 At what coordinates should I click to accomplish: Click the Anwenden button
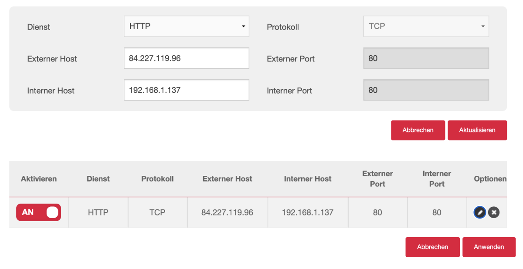click(x=489, y=247)
